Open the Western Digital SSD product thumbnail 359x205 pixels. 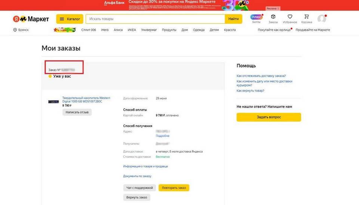click(53, 102)
